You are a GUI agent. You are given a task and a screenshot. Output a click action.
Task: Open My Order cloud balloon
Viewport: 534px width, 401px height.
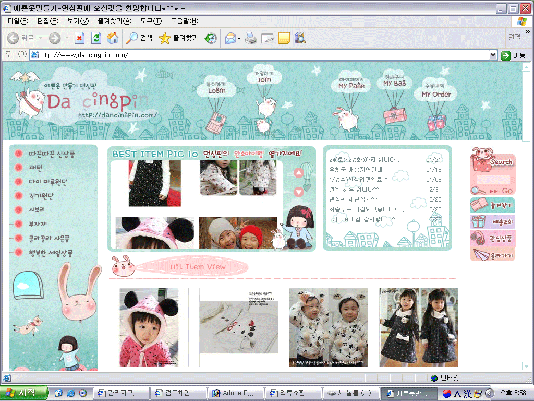pos(436,91)
